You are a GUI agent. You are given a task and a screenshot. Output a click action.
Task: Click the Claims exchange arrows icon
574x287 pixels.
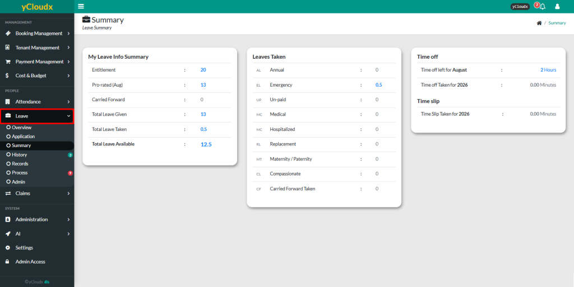point(8,194)
